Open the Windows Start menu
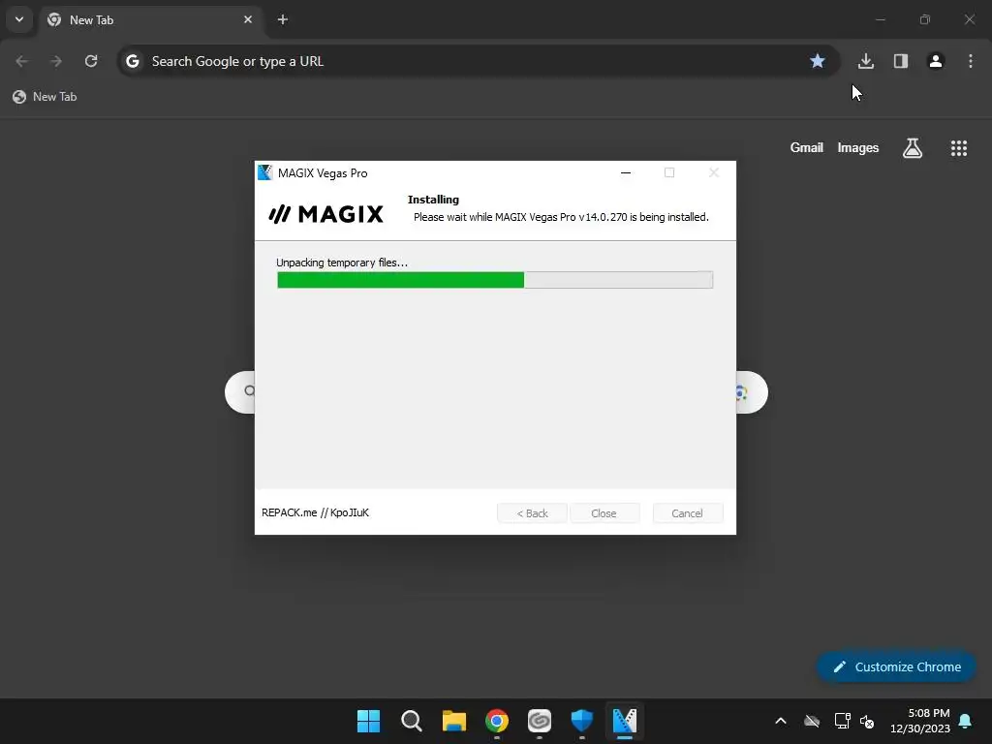The height and width of the screenshot is (744, 992). [x=368, y=721]
